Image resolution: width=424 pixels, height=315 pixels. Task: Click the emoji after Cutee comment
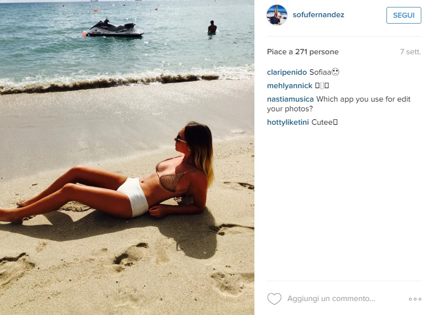[x=335, y=123]
